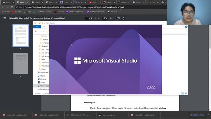Open the Tab Baru bookmark
The width and height of the screenshot is (211, 119).
point(59,12)
